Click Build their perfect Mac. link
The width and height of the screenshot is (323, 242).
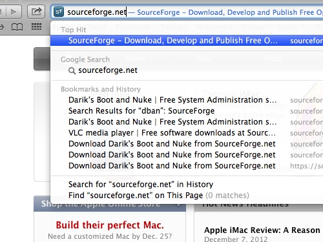point(110,225)
